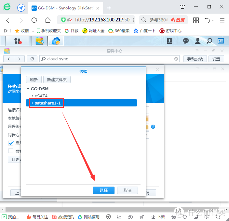This screenshot has width=229, height=221.
Task: Open browser extensions grid icon
Action: (x=196, y=20)
